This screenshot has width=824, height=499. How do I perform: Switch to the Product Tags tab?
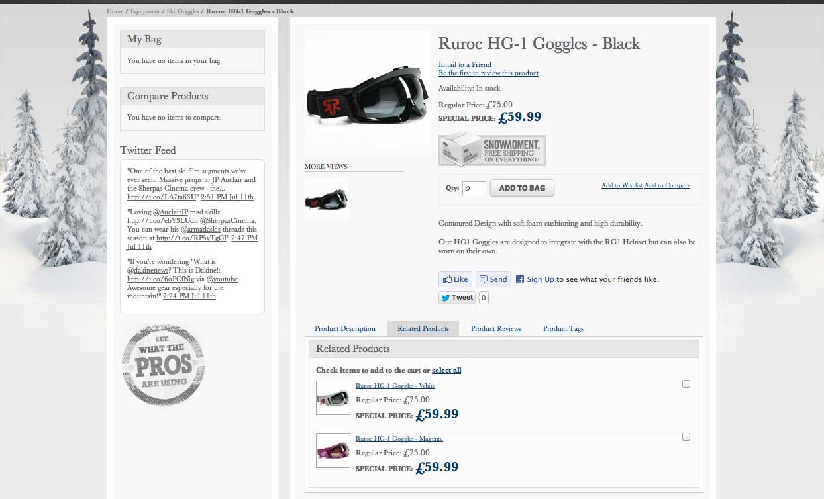pos(563,329)
